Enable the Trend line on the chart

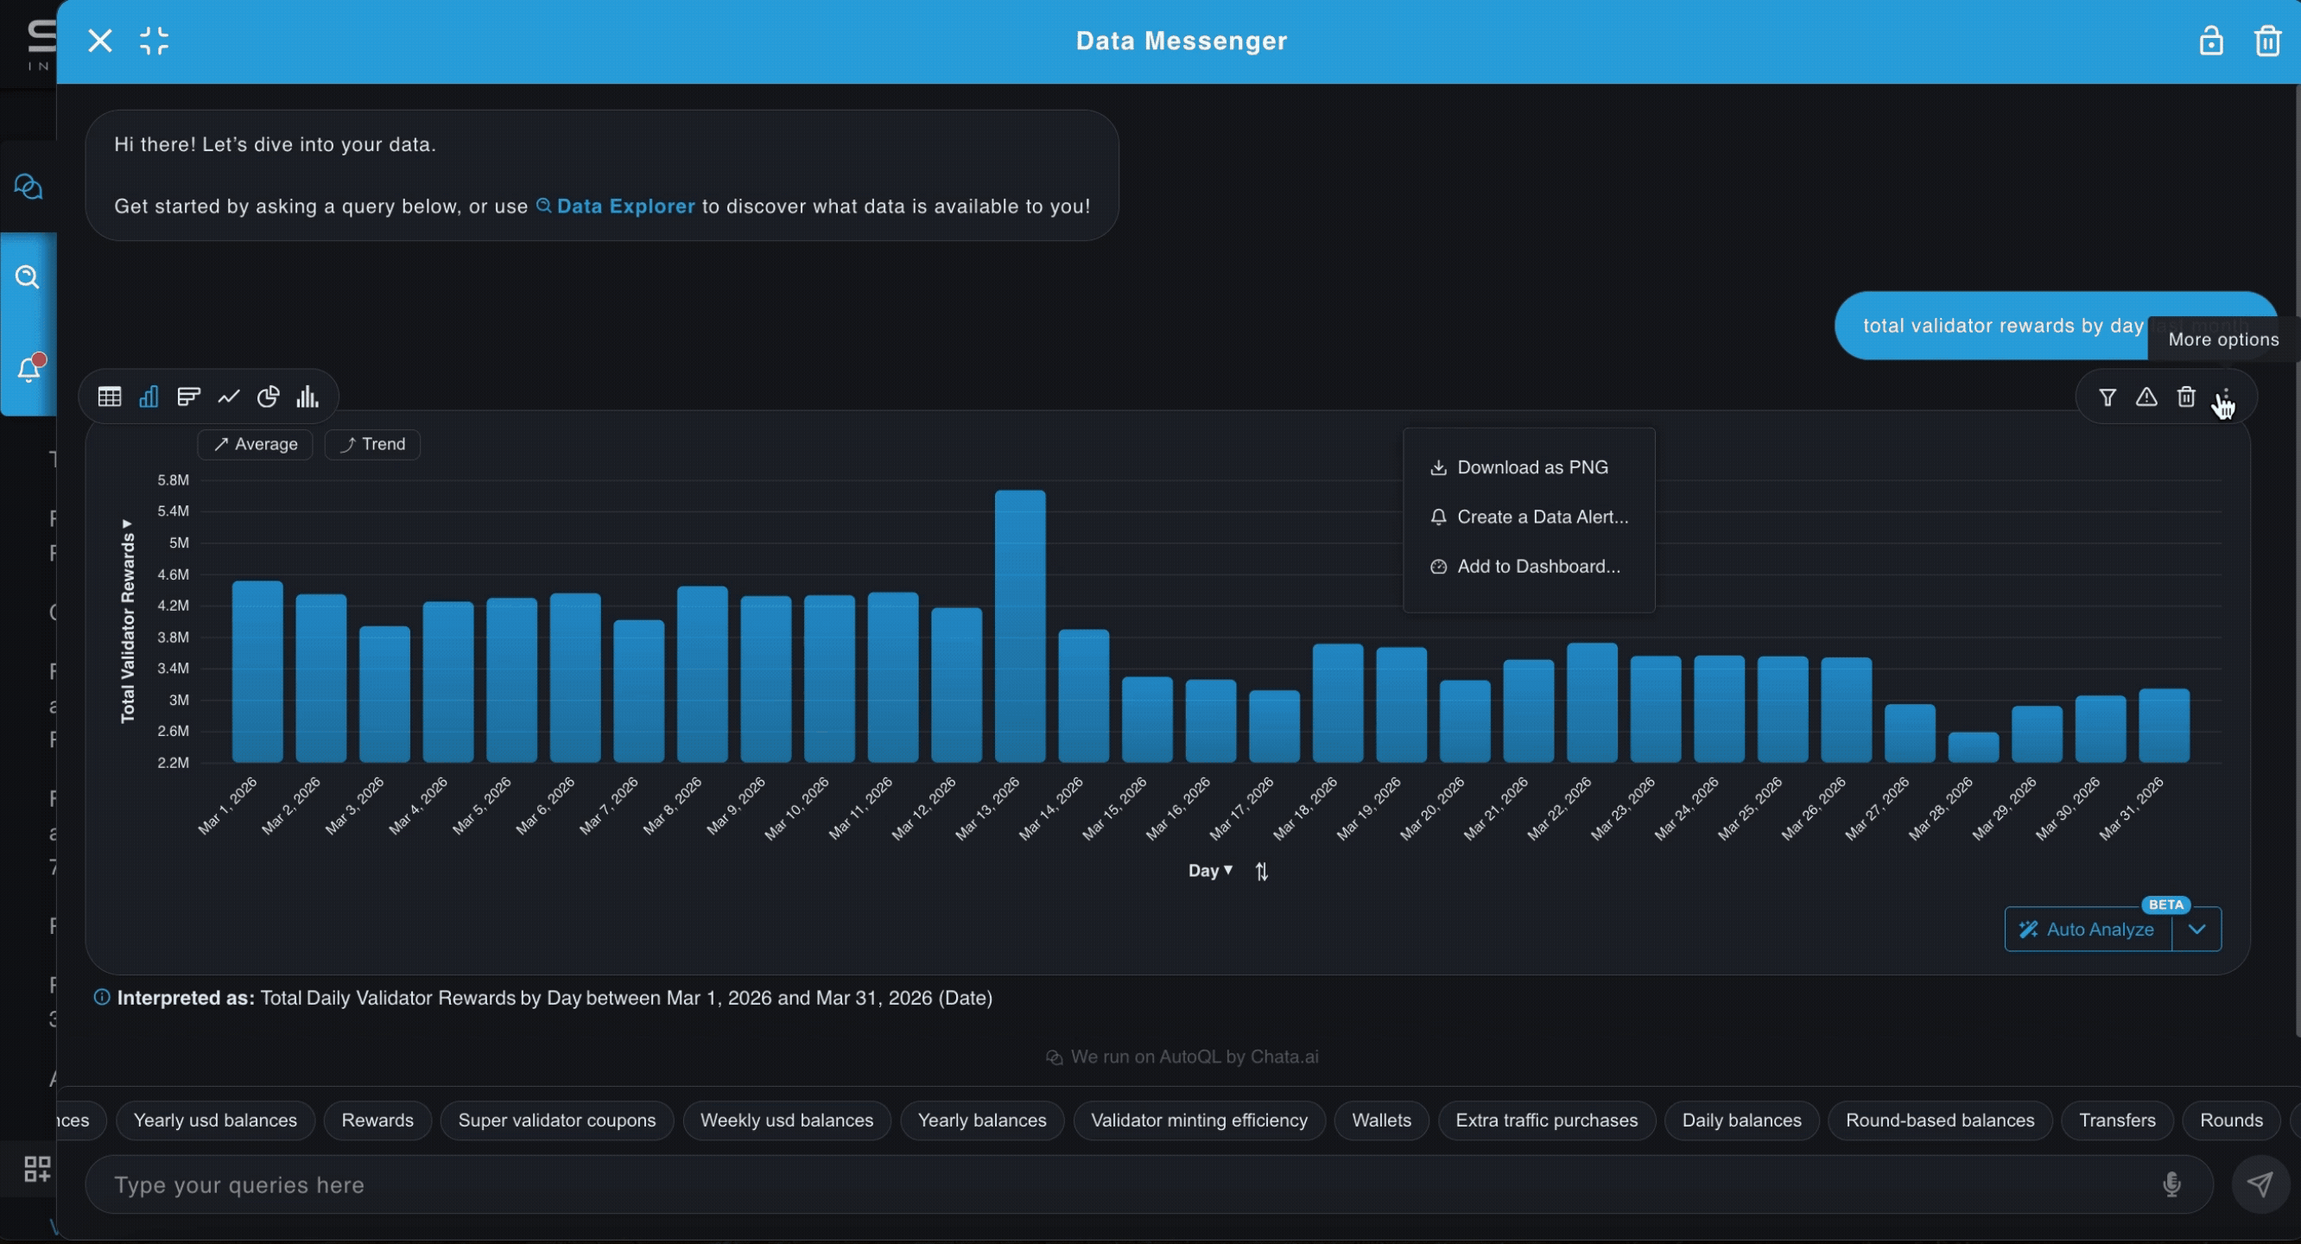point(372,444)
